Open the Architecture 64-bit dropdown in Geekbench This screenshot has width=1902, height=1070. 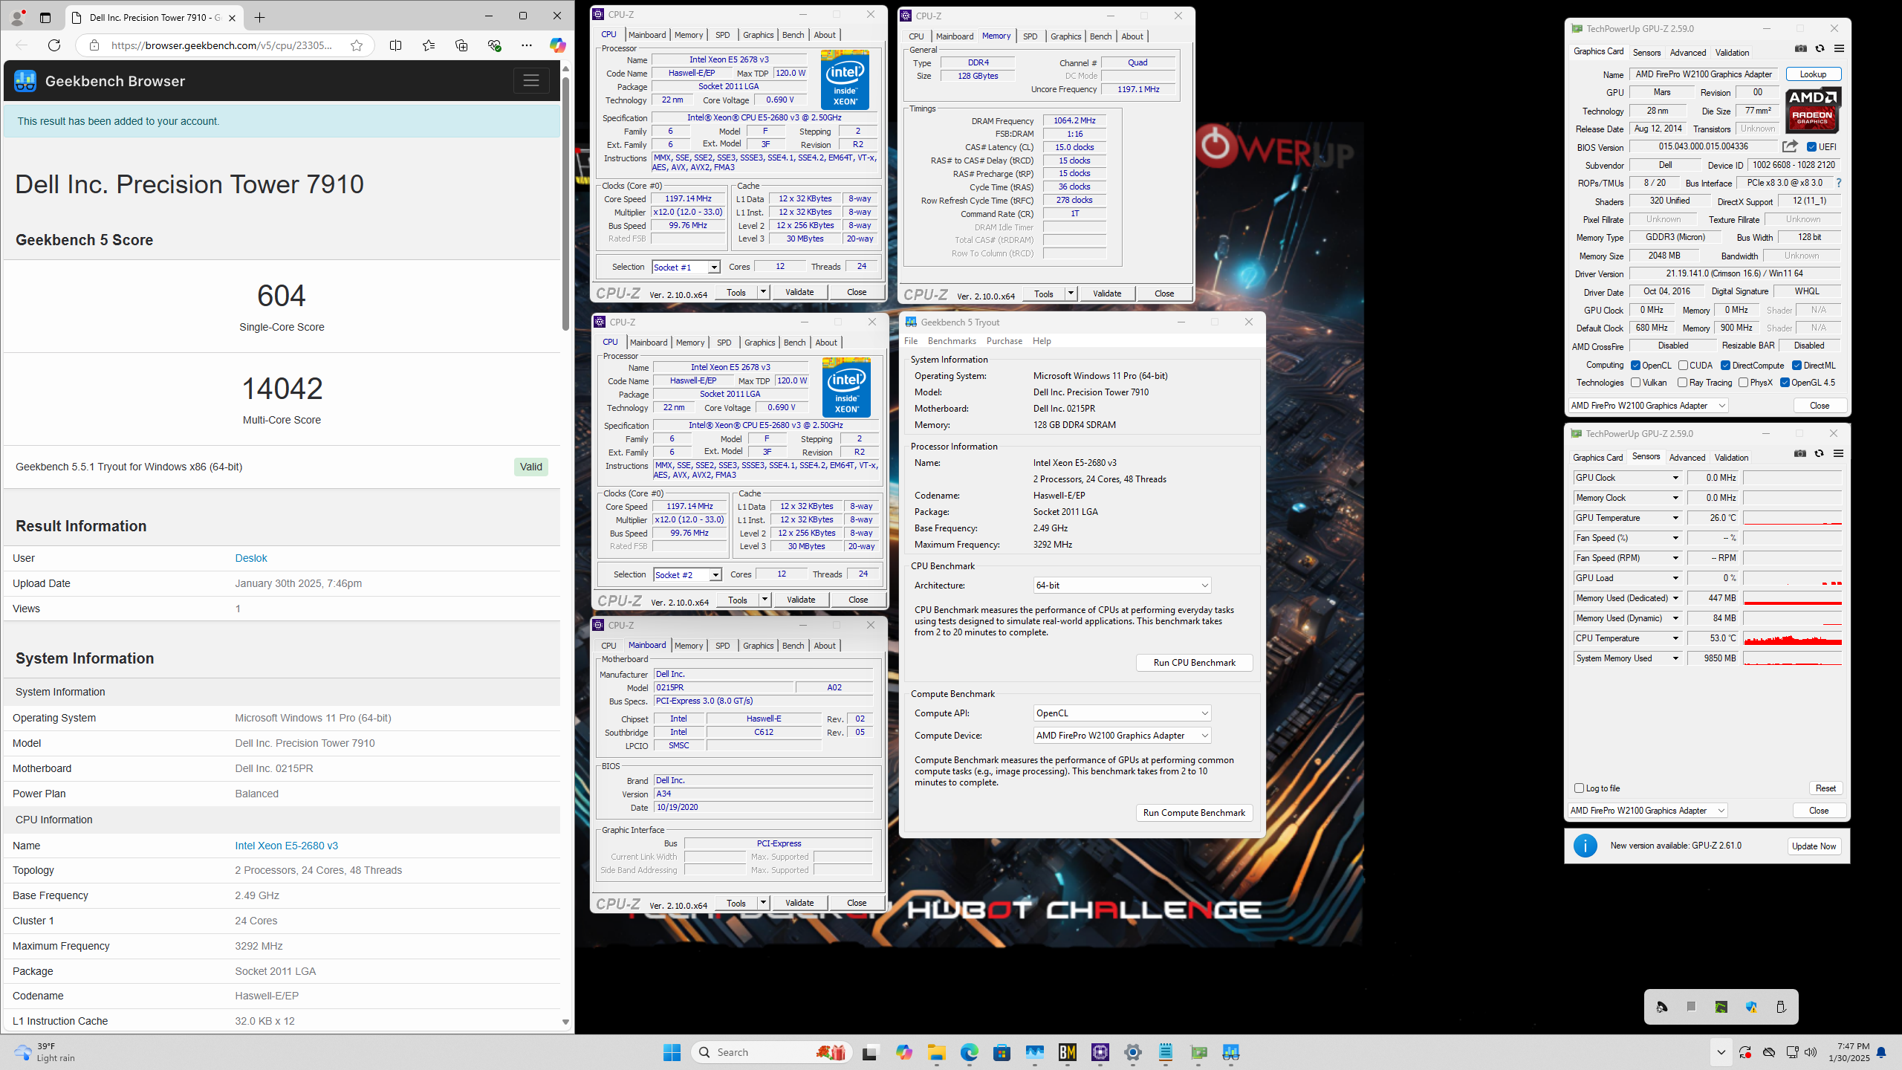(x=1122, y=586)
